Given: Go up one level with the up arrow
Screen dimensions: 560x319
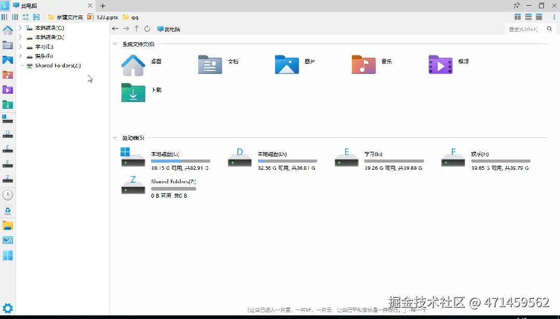Looking at the screenshot, I should pos(136,29).
